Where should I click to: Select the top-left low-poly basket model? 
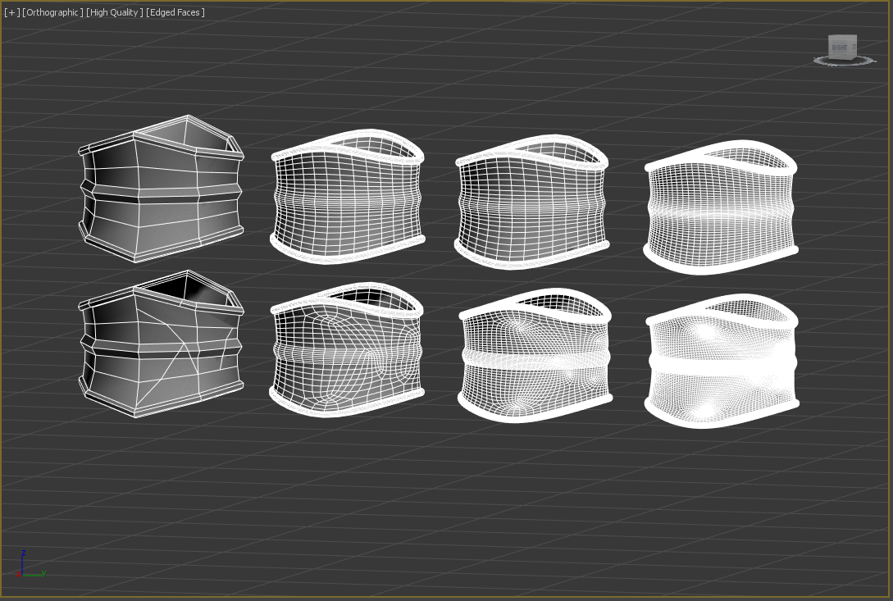(162, 189)
